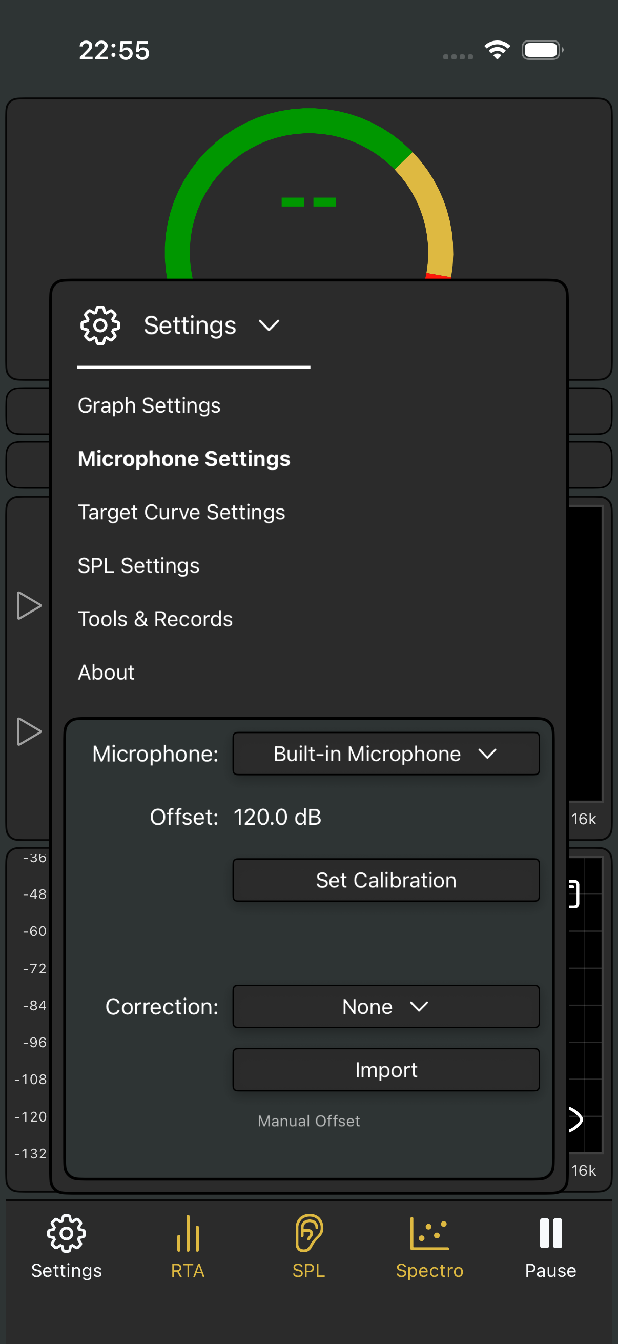
Task: Open the About entry
Action: click(x=107, y=673)
